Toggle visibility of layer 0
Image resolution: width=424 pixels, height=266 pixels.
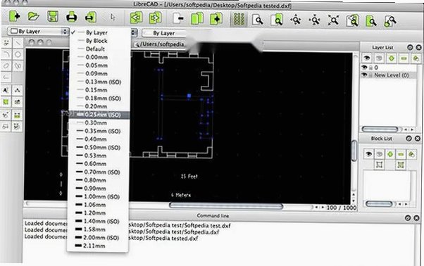(364, 68)
